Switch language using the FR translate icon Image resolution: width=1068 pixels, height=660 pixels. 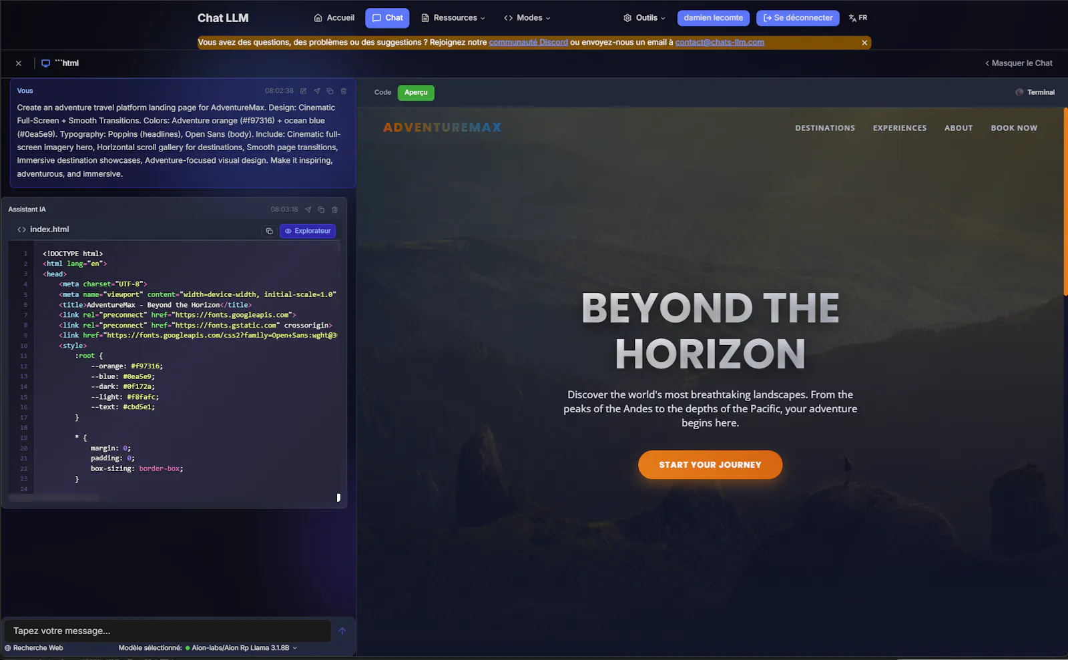pos(858,18)
